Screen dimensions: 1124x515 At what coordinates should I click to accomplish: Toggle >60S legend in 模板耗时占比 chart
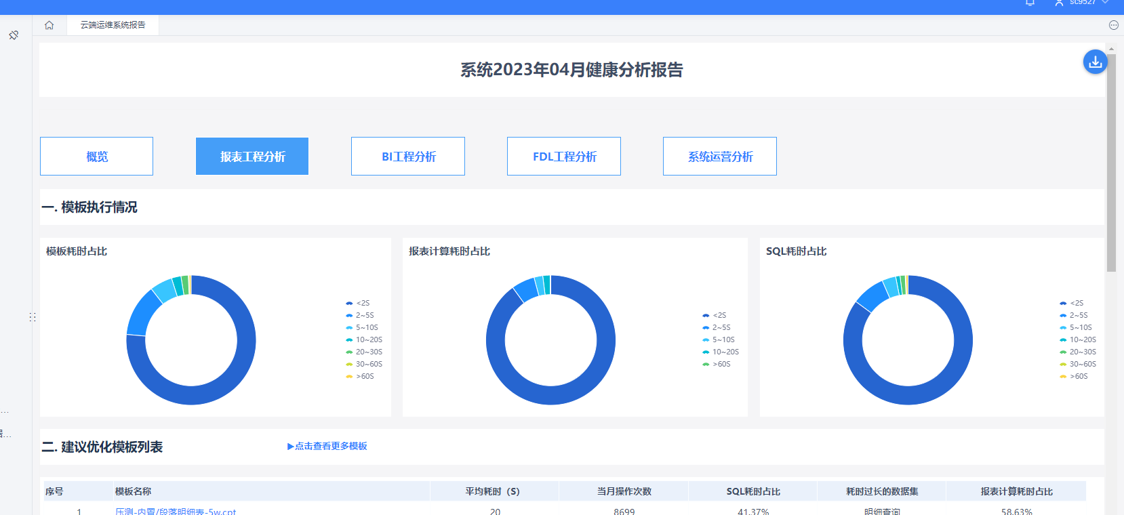click(360, 376)
